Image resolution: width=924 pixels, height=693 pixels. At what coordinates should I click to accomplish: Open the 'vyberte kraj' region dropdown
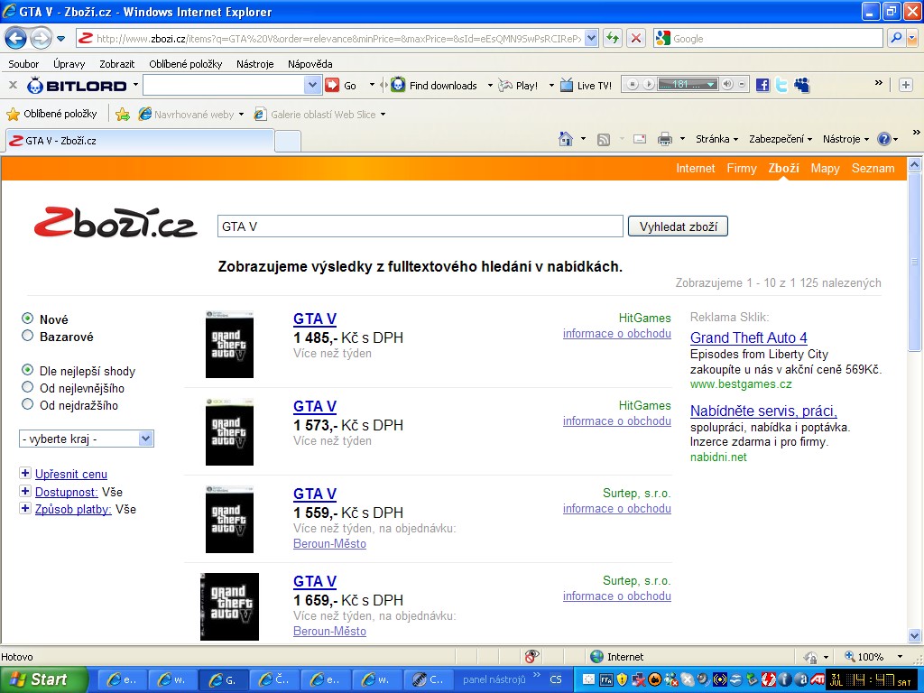click(x=87, y=439)
